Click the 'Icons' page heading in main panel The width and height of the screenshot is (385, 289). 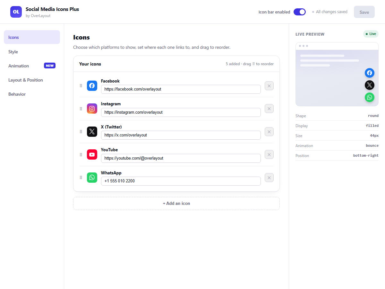coord(81,37)
